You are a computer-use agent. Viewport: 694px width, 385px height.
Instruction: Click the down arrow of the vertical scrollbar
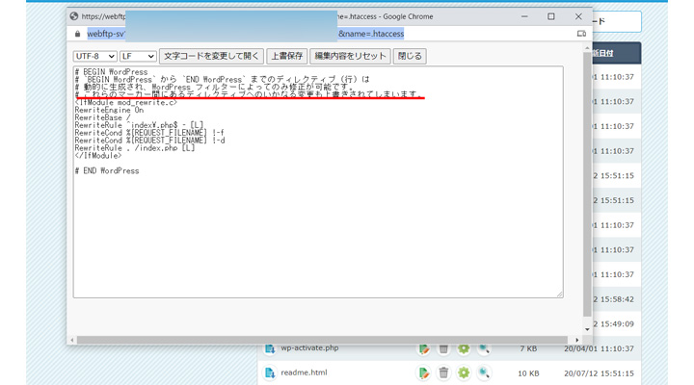point(587,329)
